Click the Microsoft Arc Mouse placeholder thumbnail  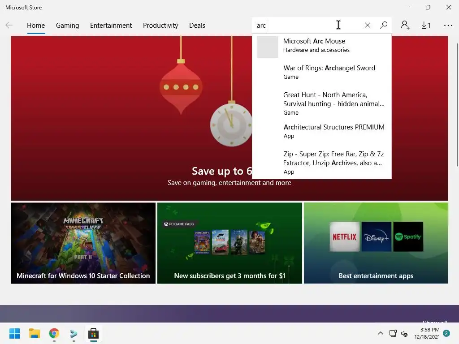[x=267, y=47]
